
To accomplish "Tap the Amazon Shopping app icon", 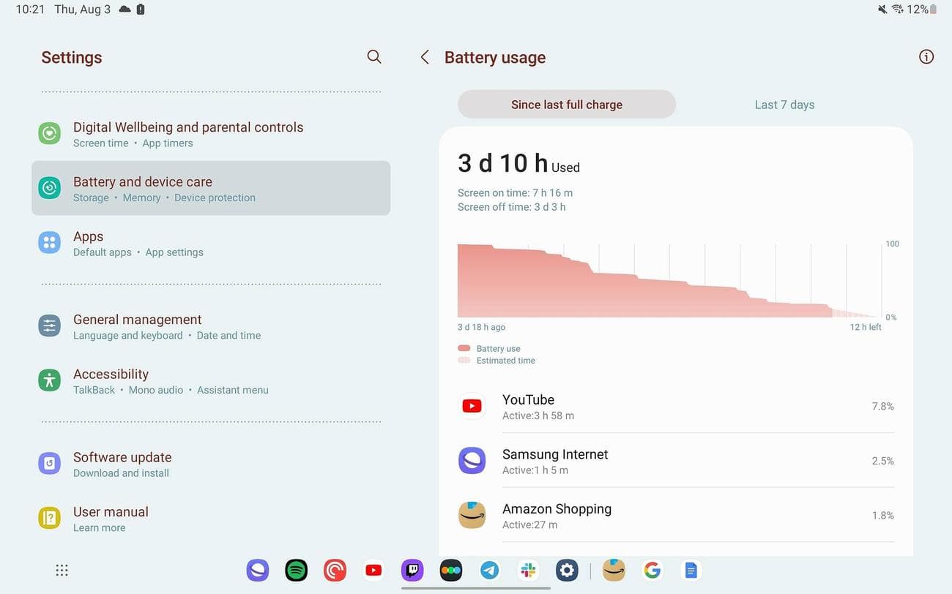I will tap(472, 514).
